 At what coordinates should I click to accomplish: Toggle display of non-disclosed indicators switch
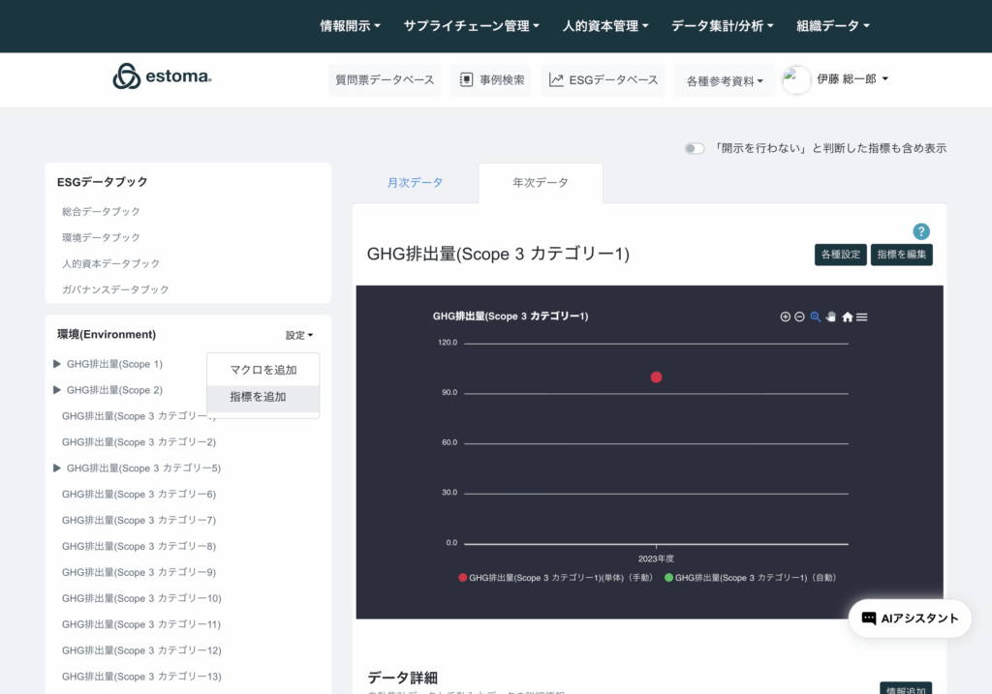coord(694,148)
